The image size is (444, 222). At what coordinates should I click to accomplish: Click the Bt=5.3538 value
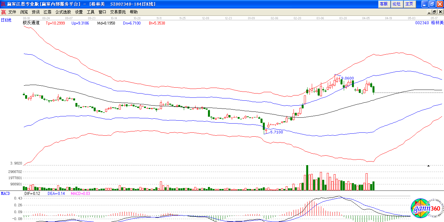tap(157, 23)
